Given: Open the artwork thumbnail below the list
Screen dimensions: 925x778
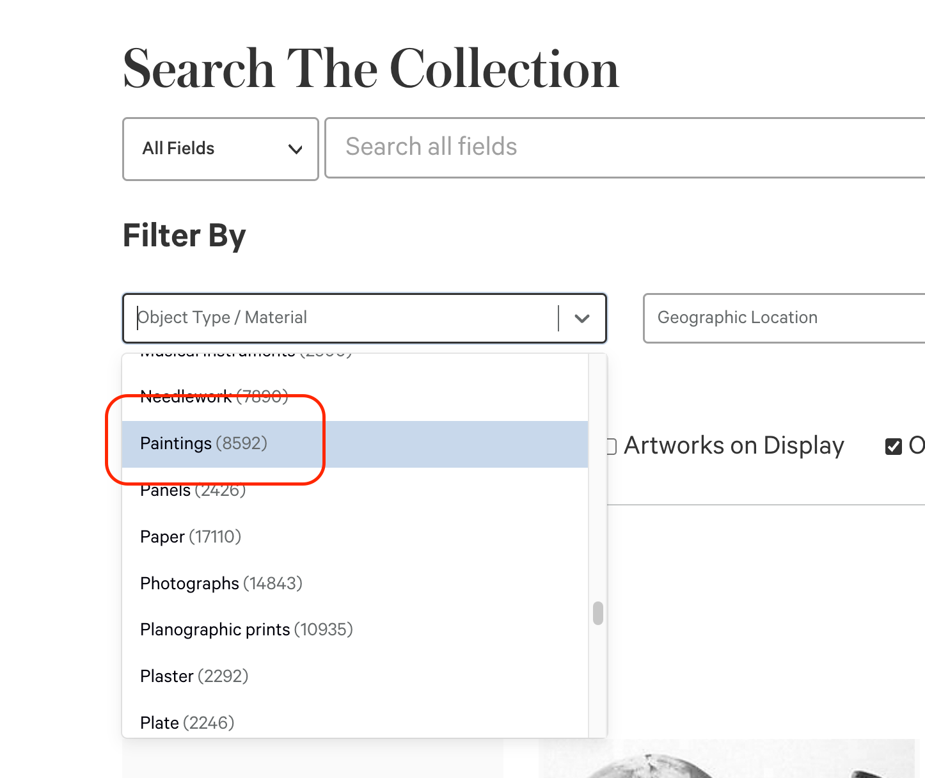Looking at the screenshot, I should click(x=726, y=759).
